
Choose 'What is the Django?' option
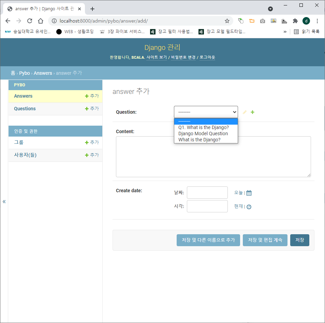pyautogui.click(x=206, y=140)
